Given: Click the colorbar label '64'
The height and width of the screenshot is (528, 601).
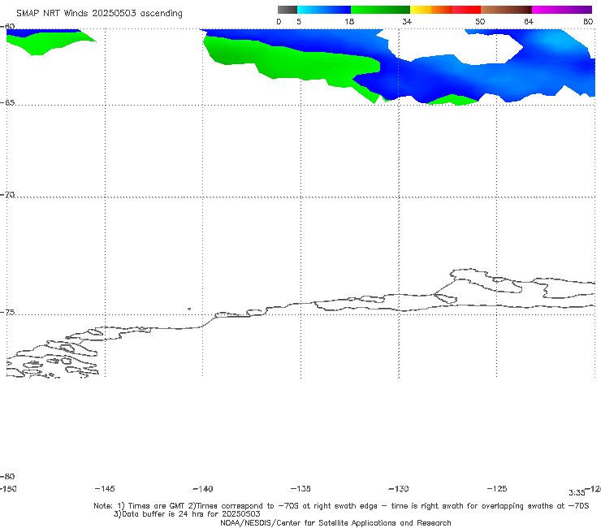Looking at the screenshot, I should point(529,21).
